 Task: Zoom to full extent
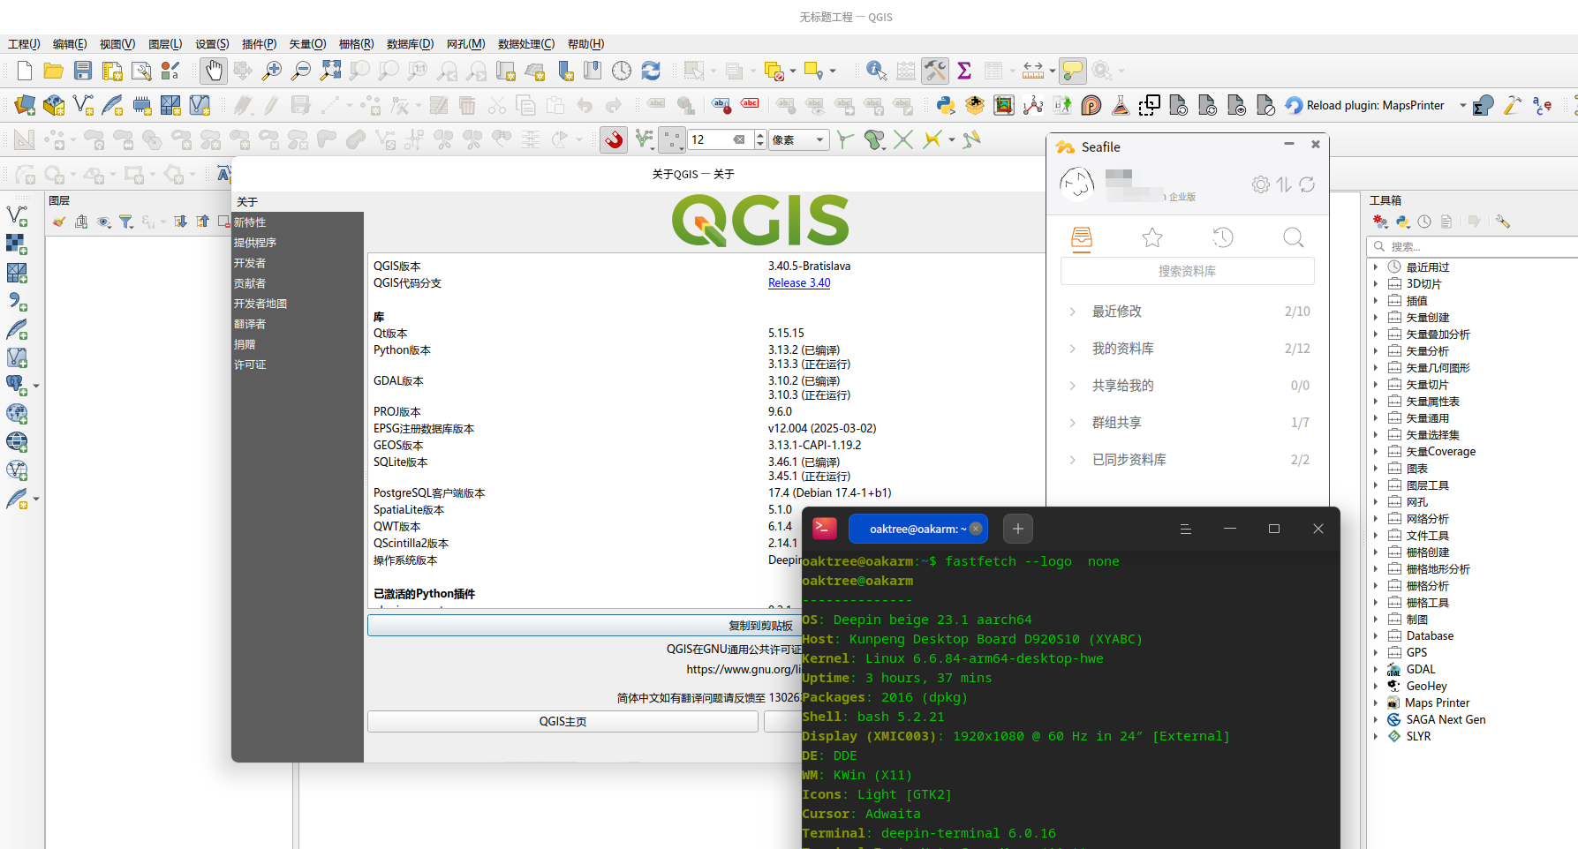[x=331, y=71]
